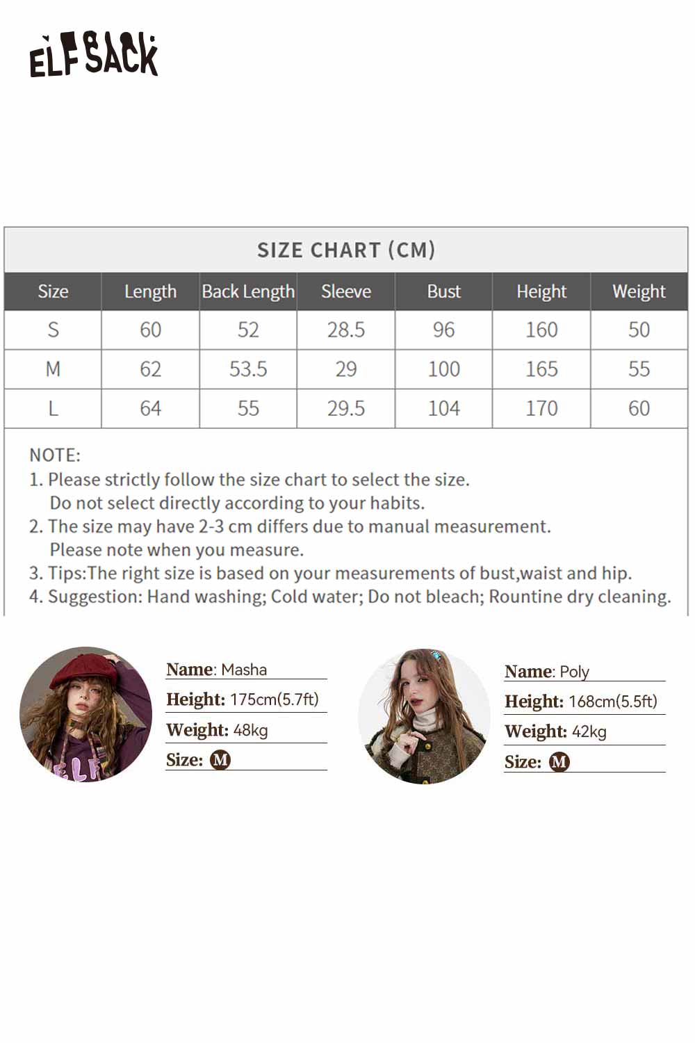Click the M size row label
Image resolution: width=695 pixels, height=1043 pixels.
click(x=53, y=369)
